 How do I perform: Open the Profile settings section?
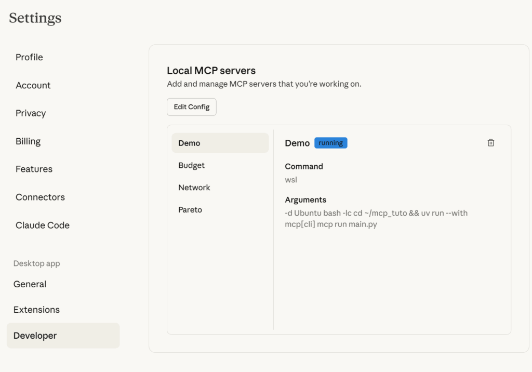pyautogui.click(x=29, y=57)
